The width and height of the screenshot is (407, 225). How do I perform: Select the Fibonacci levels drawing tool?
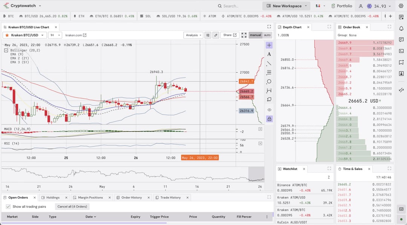pos(269,72)
